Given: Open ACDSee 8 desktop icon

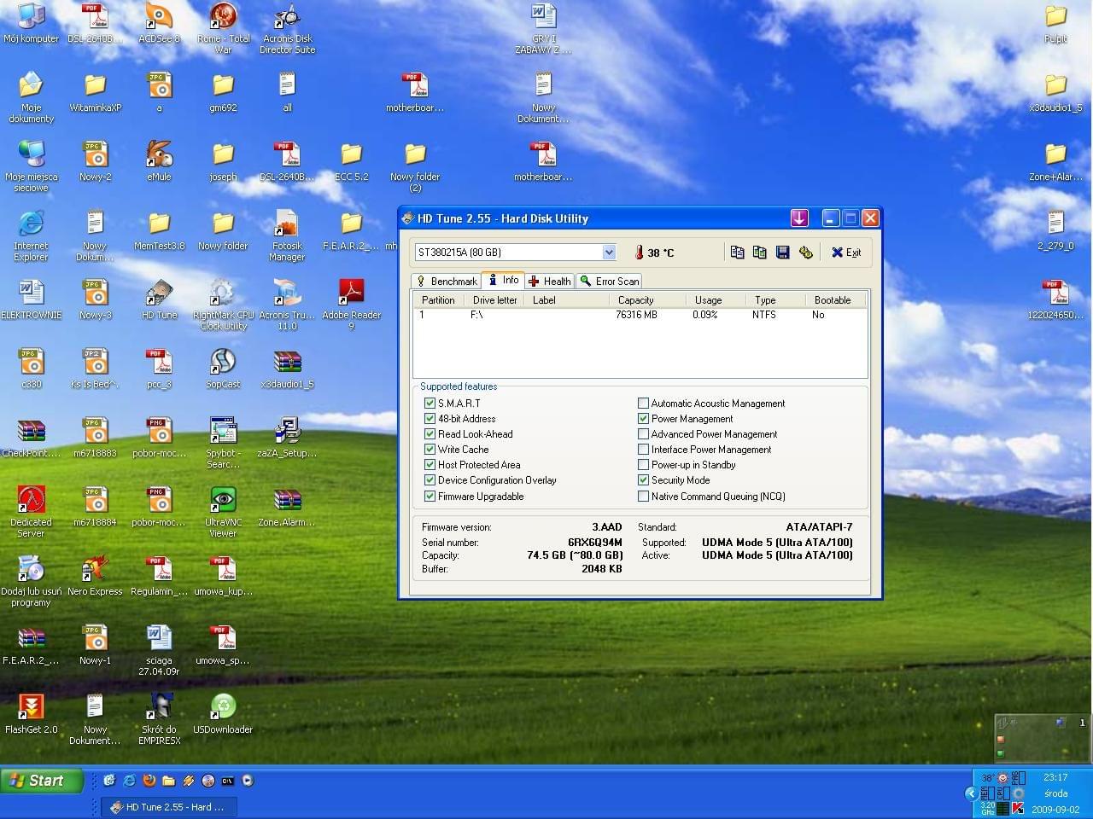Looking at the screenshot, I should click(x=159, y=24).
